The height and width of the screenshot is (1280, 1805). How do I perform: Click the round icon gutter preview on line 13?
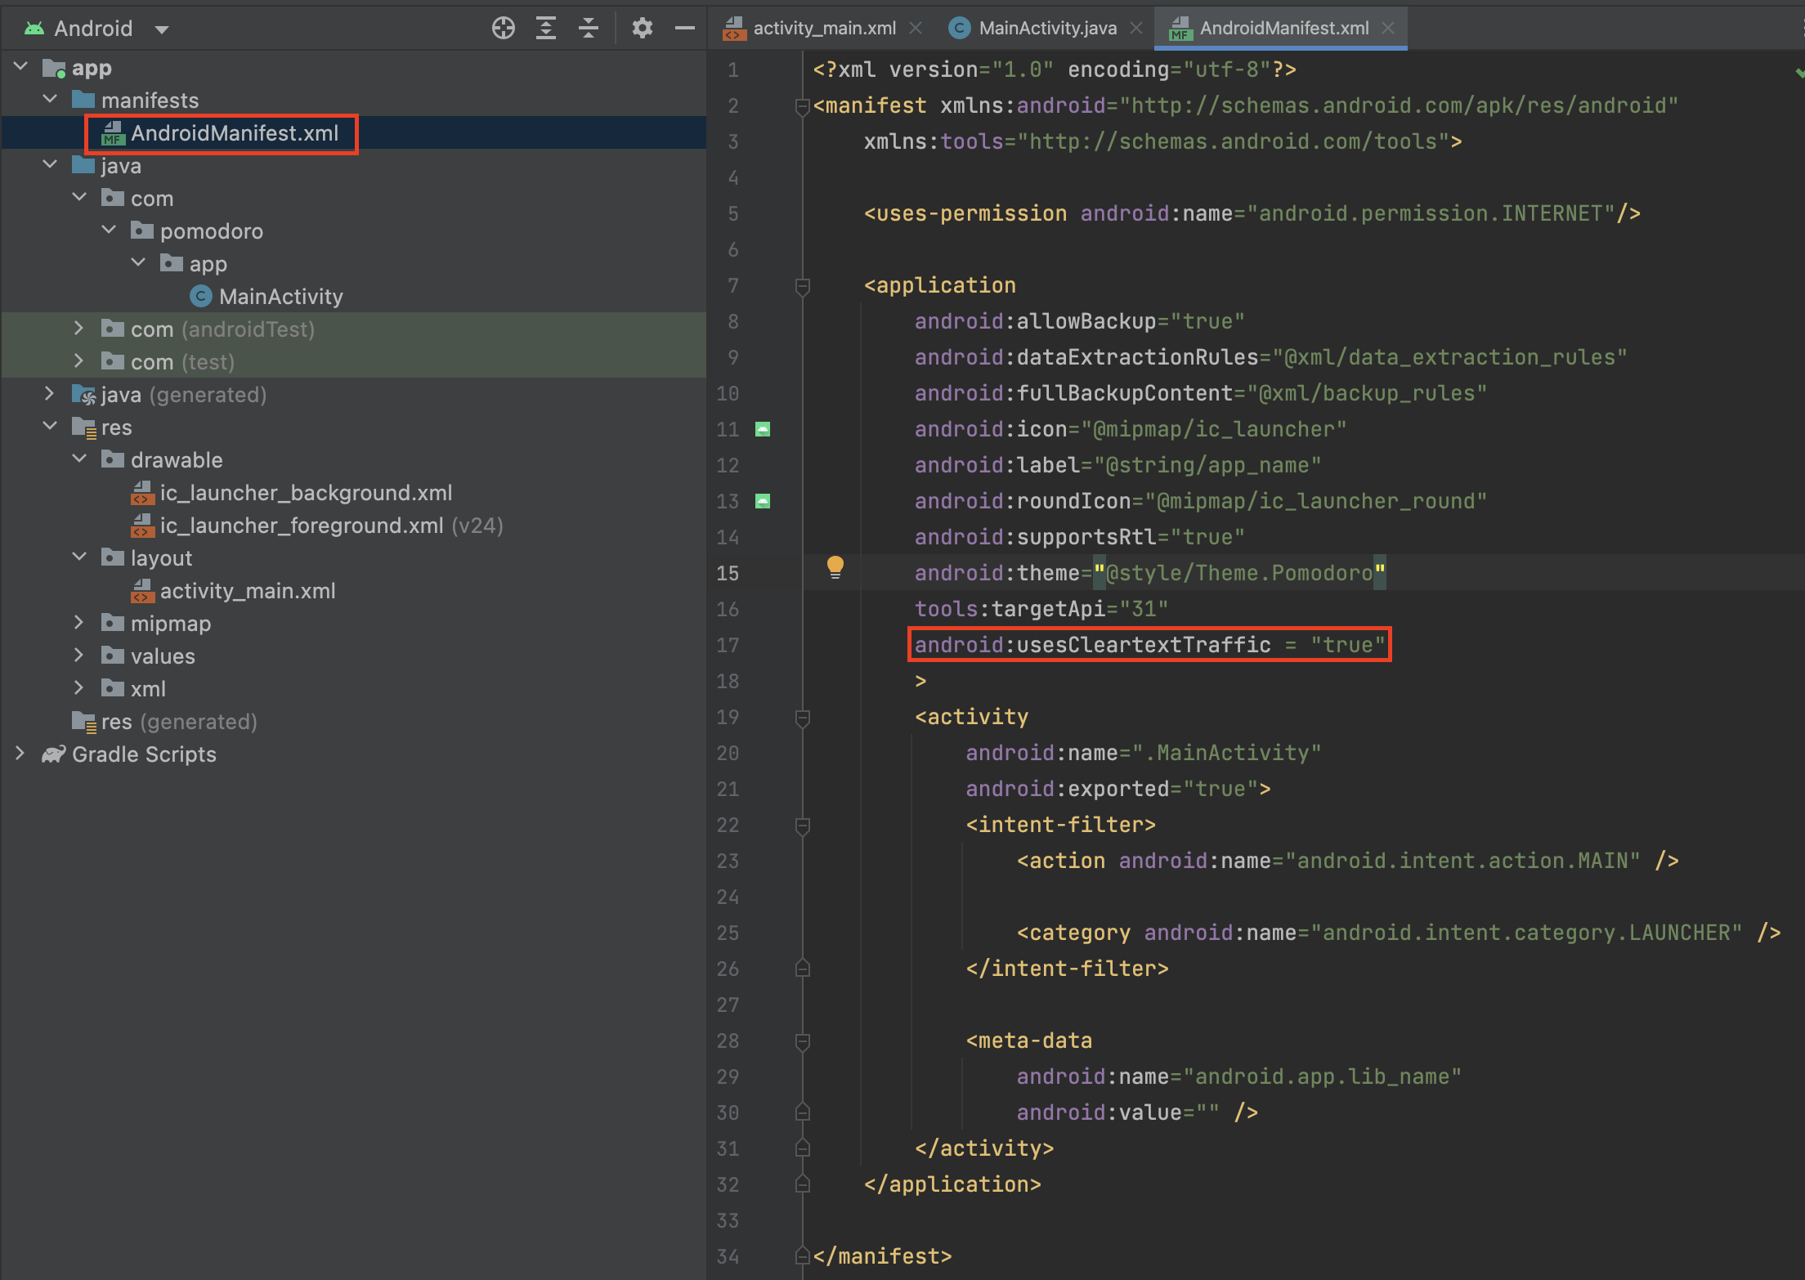pos(763,501)
